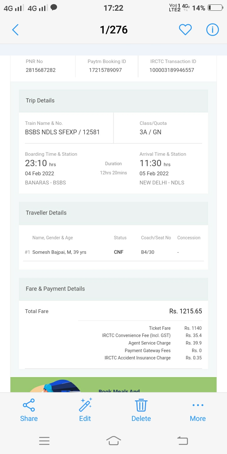Tap the Total Fare amount Rs. 1215.65
The height and width of the screenshot is (454, 227).
point(186,311)
